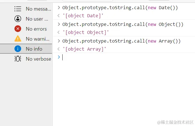Select the 'No info' filter entry
Image resolution: width=195 pixels, height=126 pixels.
(26, 49)
